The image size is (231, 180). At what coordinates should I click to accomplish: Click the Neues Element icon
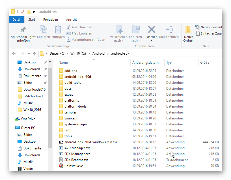tap(197, 27)
